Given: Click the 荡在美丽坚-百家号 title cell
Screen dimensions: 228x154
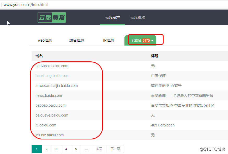Looking at the screenshot, I should point(166,86).
